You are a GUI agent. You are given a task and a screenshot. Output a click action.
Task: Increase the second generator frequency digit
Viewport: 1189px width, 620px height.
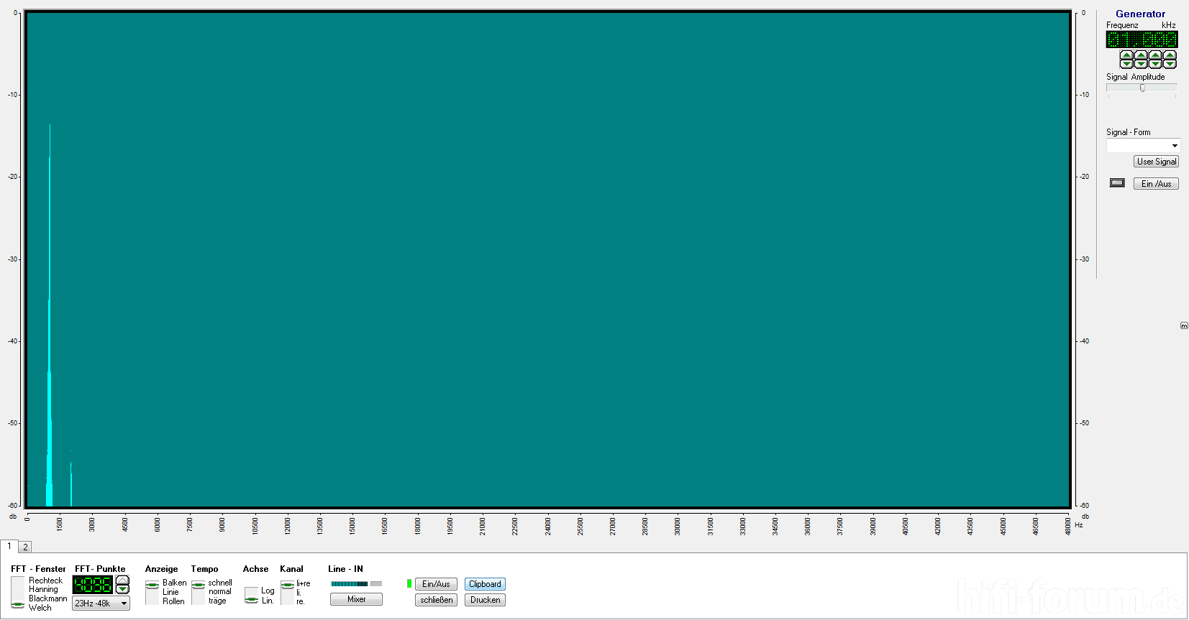[1141, 55]
